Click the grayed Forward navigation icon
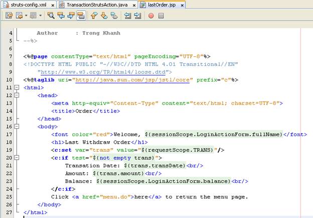Viewport: 313px width, 218px height. click(x=33, y=16)
